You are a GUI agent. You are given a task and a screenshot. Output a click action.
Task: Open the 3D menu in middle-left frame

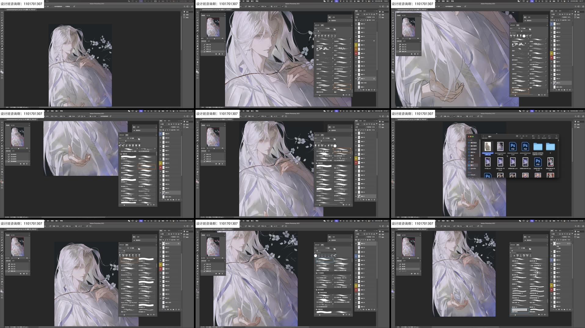[x=48, y=111]
